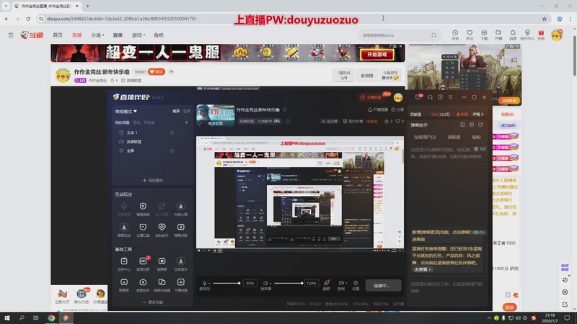This screenshot has width=577, height=324.
Task: Mute the 麦克风 microphone icon
Action: 205,283
